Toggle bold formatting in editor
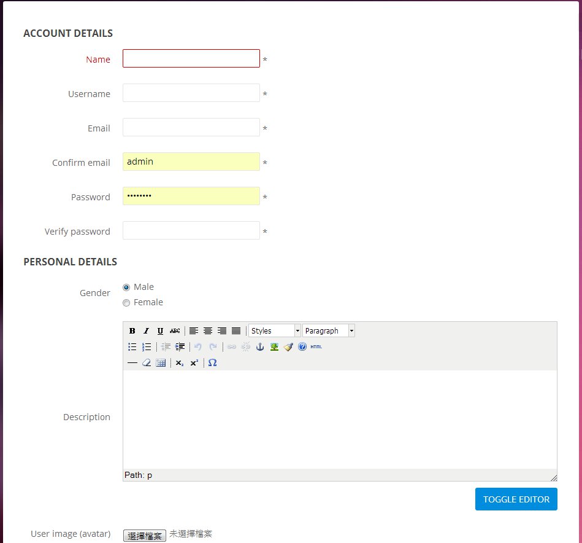The image size is (582, 543). 132,330
